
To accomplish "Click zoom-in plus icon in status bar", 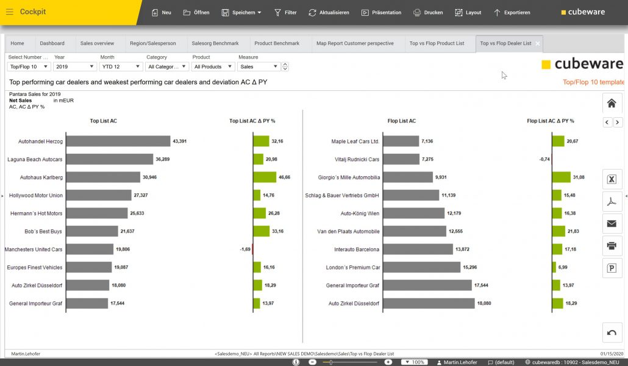I will click(x=388, y=362).
